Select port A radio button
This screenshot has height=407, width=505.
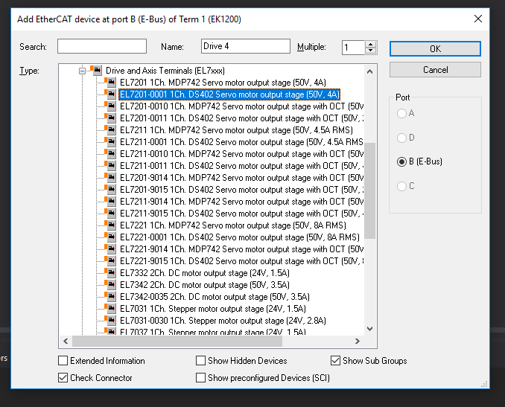click(401, 113)
